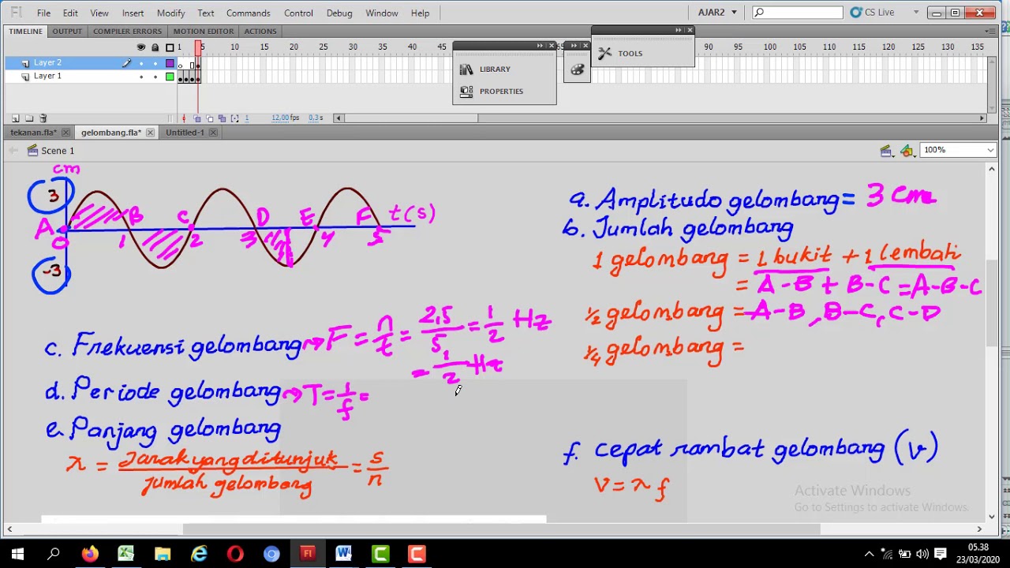Switch to the Output tab

point(67,31)
